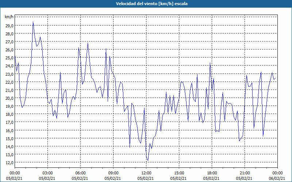Viewport: 292px width, 182px height.
Task: Click the '09:00' x-axis time label
Action: click(x=113, y=173)
